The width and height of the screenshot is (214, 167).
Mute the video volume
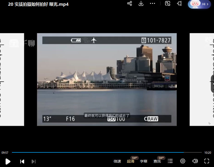point(195,161)
